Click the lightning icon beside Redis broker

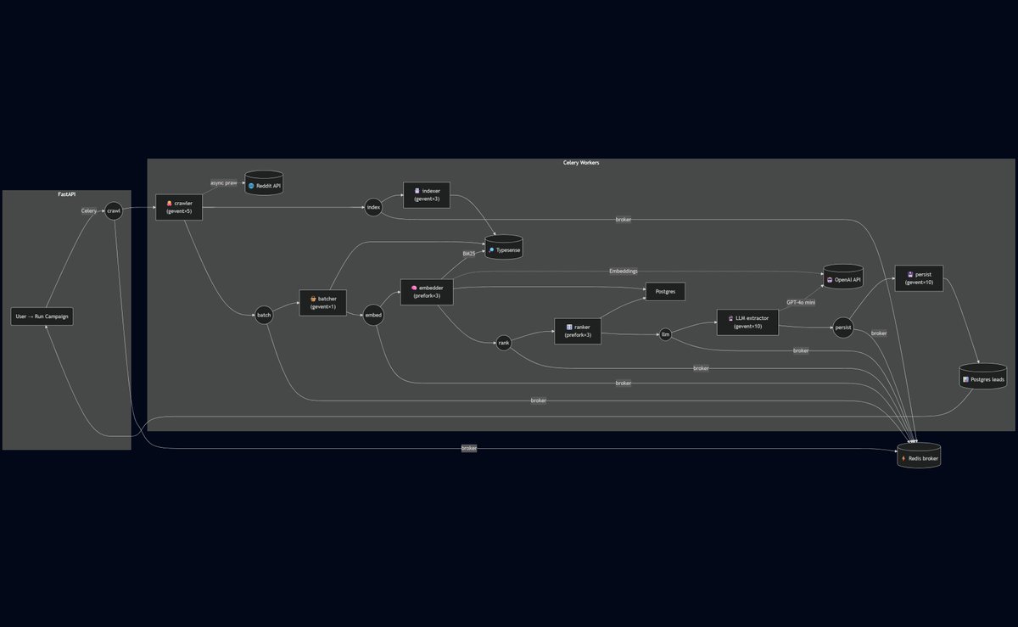[903, 458]
